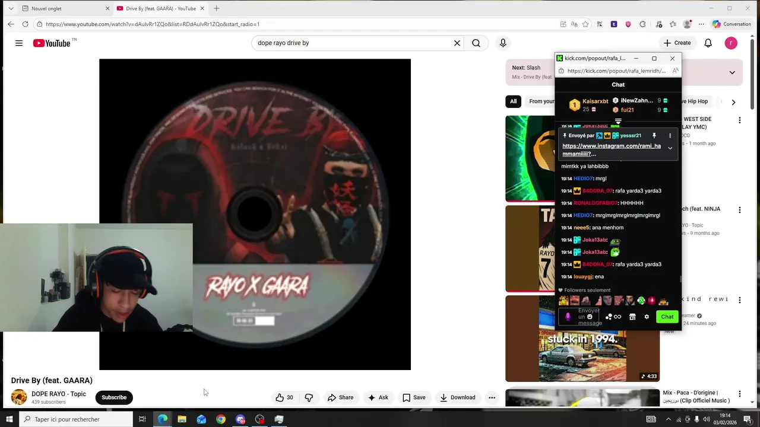Open the Kick channel points icon

pos(613,317)
